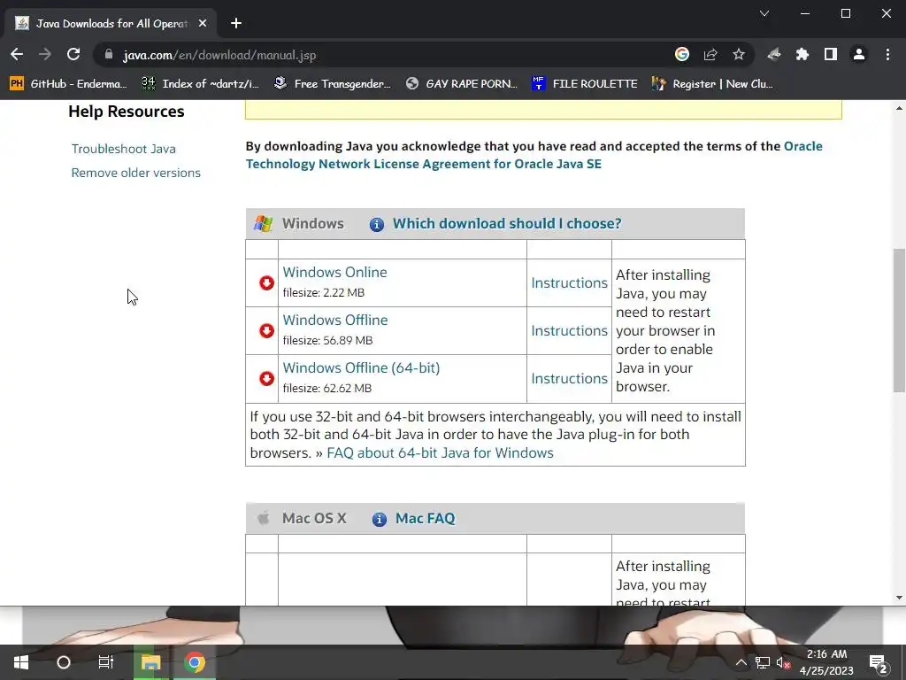
Task: Click the page's vertical scrollbar thumb
Action: coord(899,321)
